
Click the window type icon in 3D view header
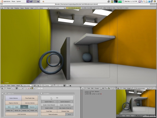point(3,86)
